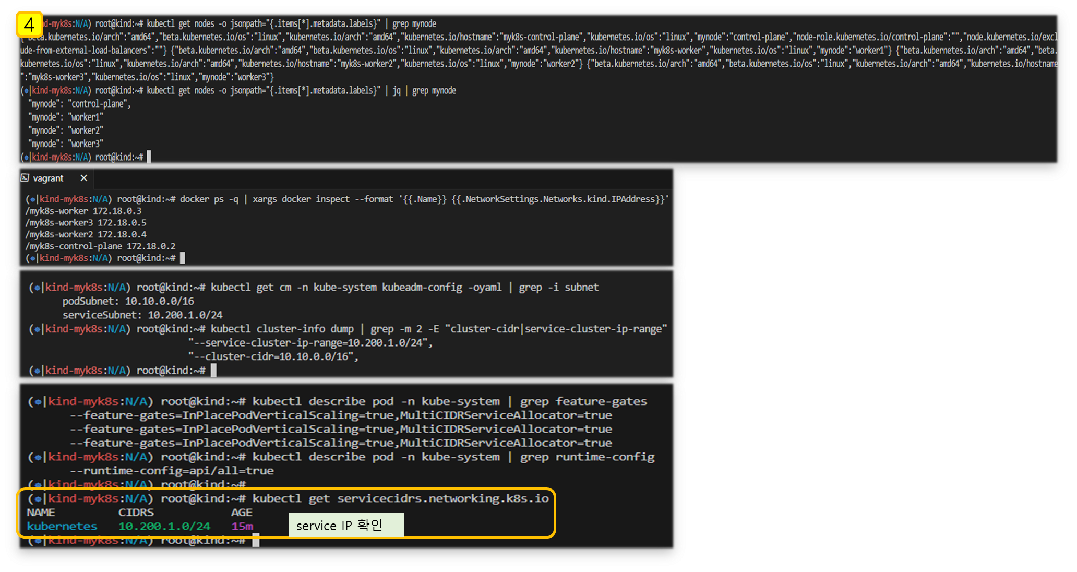Click the myk8s-worker3 172.18.0.5 line

coord(86,222)
